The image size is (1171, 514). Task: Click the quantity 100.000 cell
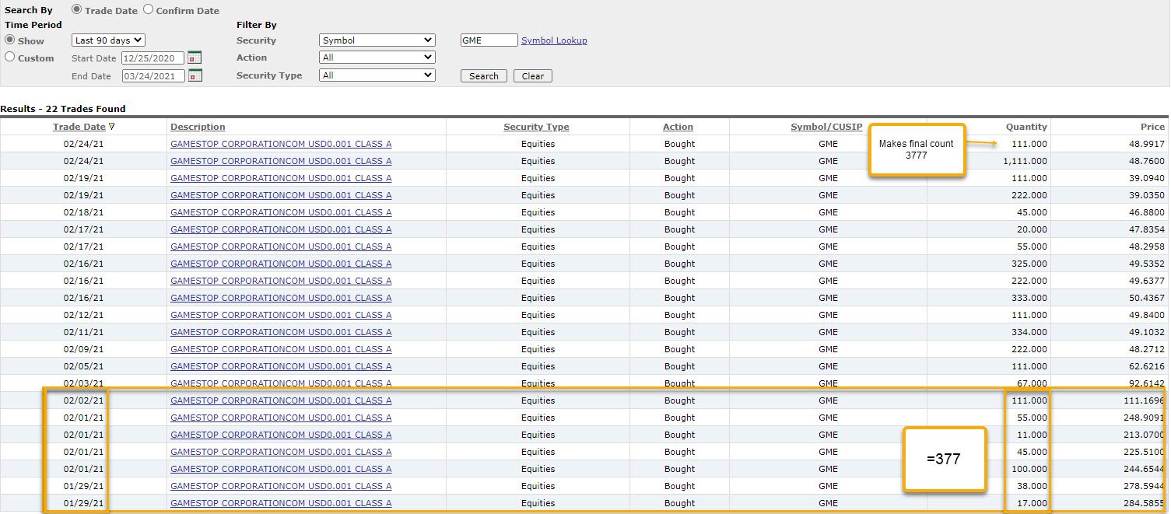point(1029,469)
